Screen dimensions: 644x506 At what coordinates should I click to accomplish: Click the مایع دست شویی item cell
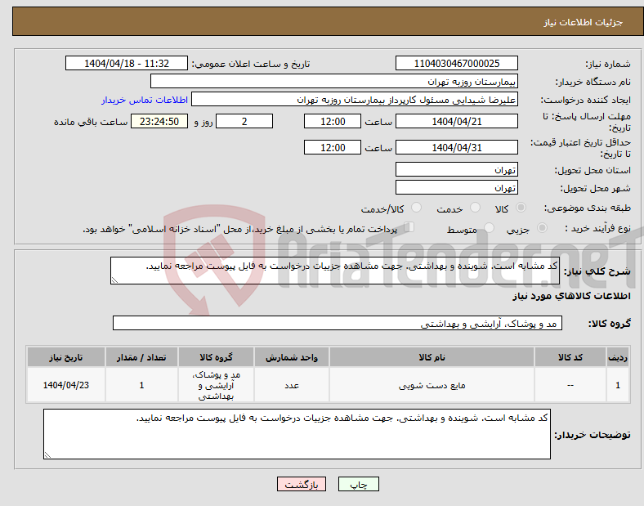pyautogui.click(x=432, y=385)
